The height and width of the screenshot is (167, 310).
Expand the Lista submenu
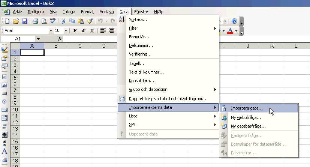coord(168,116)
